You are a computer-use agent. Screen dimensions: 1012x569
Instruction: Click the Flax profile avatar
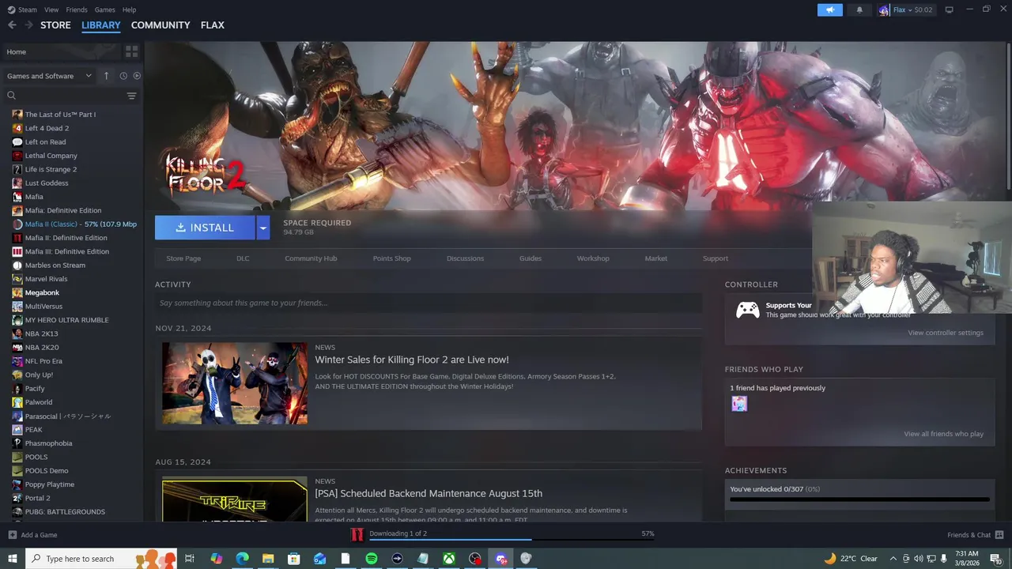(x=884, y=10)
